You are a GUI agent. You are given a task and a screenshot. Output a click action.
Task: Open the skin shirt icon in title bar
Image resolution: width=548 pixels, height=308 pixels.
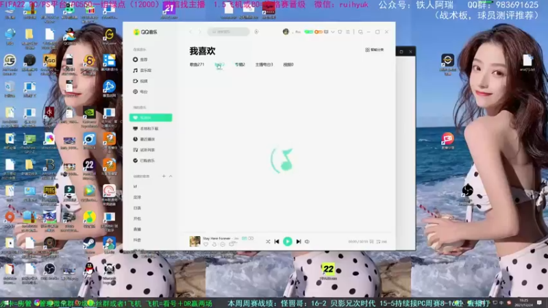pos(340,31)
